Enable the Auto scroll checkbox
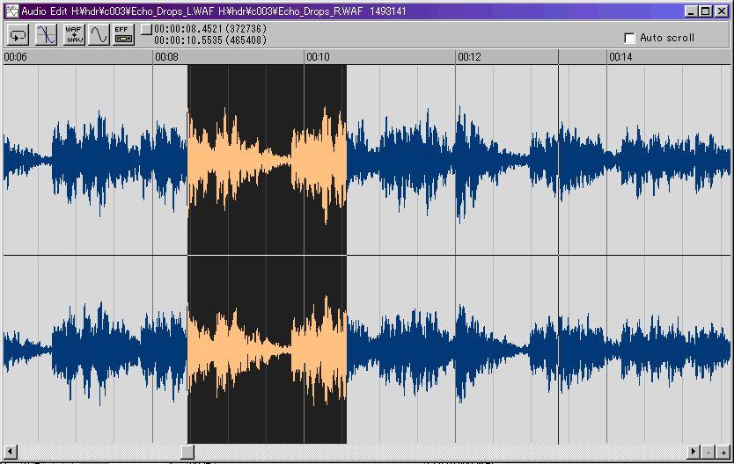Image resolution: width=734 pixels, height=464 pixels. point(629,38)
